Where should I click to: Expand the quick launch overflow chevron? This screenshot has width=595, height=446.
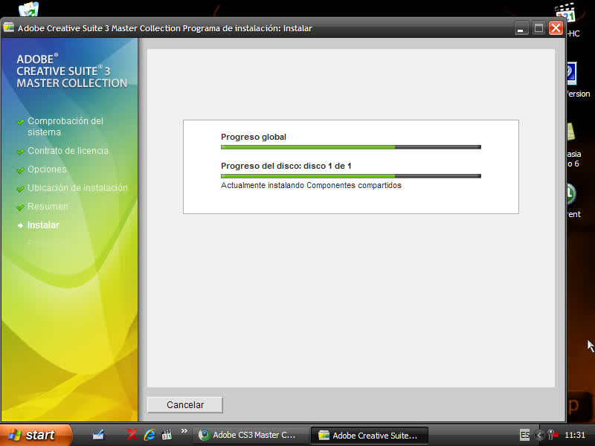coord(184,431)
